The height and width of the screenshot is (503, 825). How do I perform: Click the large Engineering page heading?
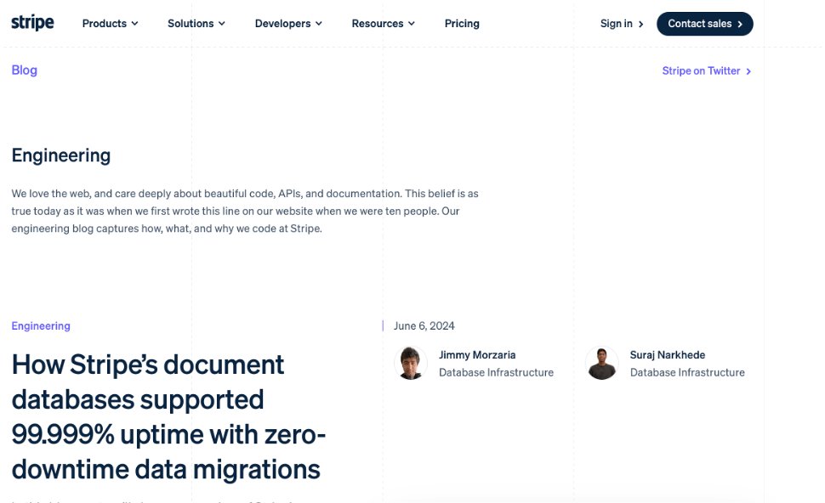[61, 155]
